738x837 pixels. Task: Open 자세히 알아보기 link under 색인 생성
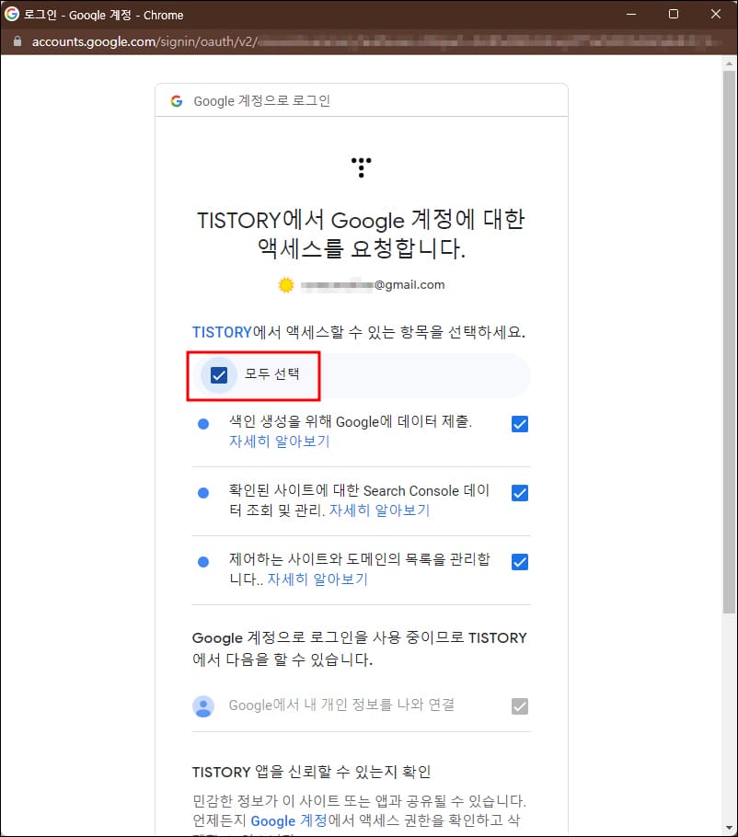[280, 441]
